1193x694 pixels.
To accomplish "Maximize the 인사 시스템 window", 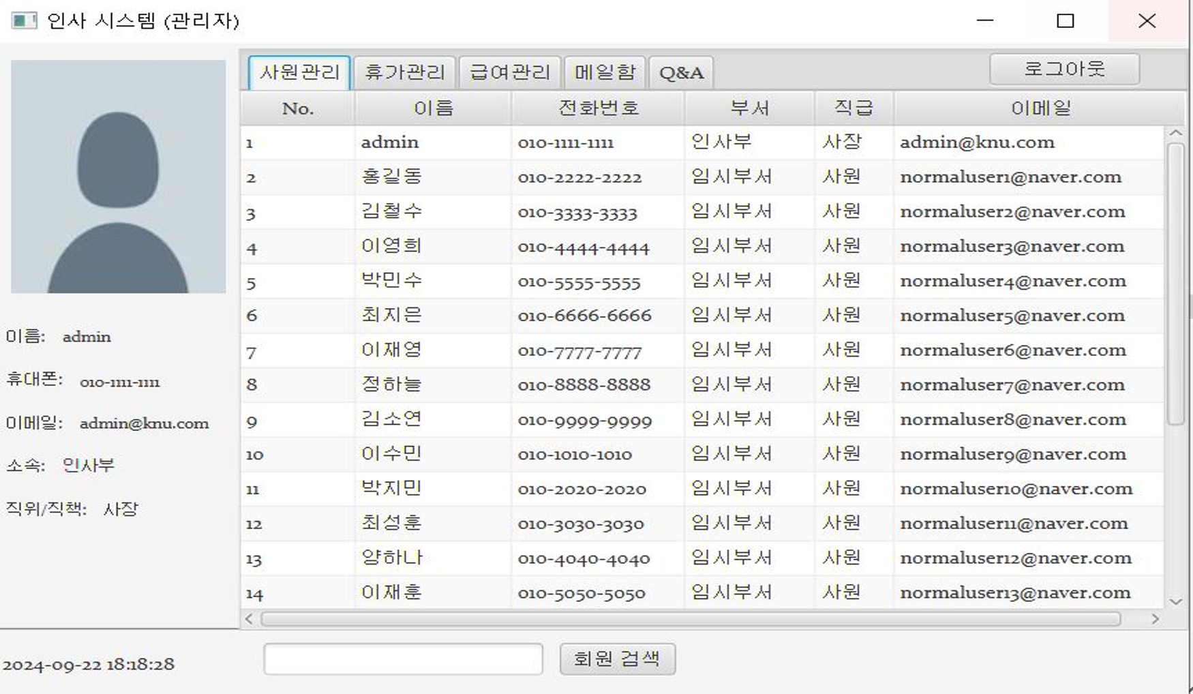I will [1065, 20].
